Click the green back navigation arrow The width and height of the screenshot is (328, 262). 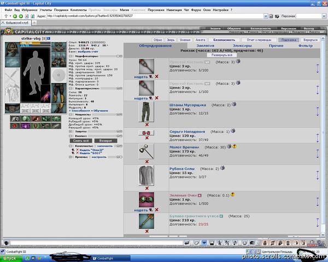point(15,16)
